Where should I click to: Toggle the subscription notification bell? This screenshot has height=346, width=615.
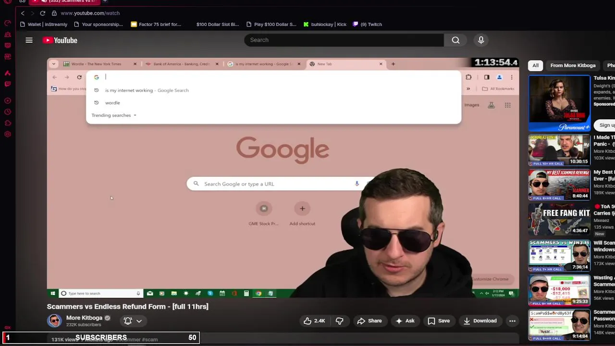[128, 321]
